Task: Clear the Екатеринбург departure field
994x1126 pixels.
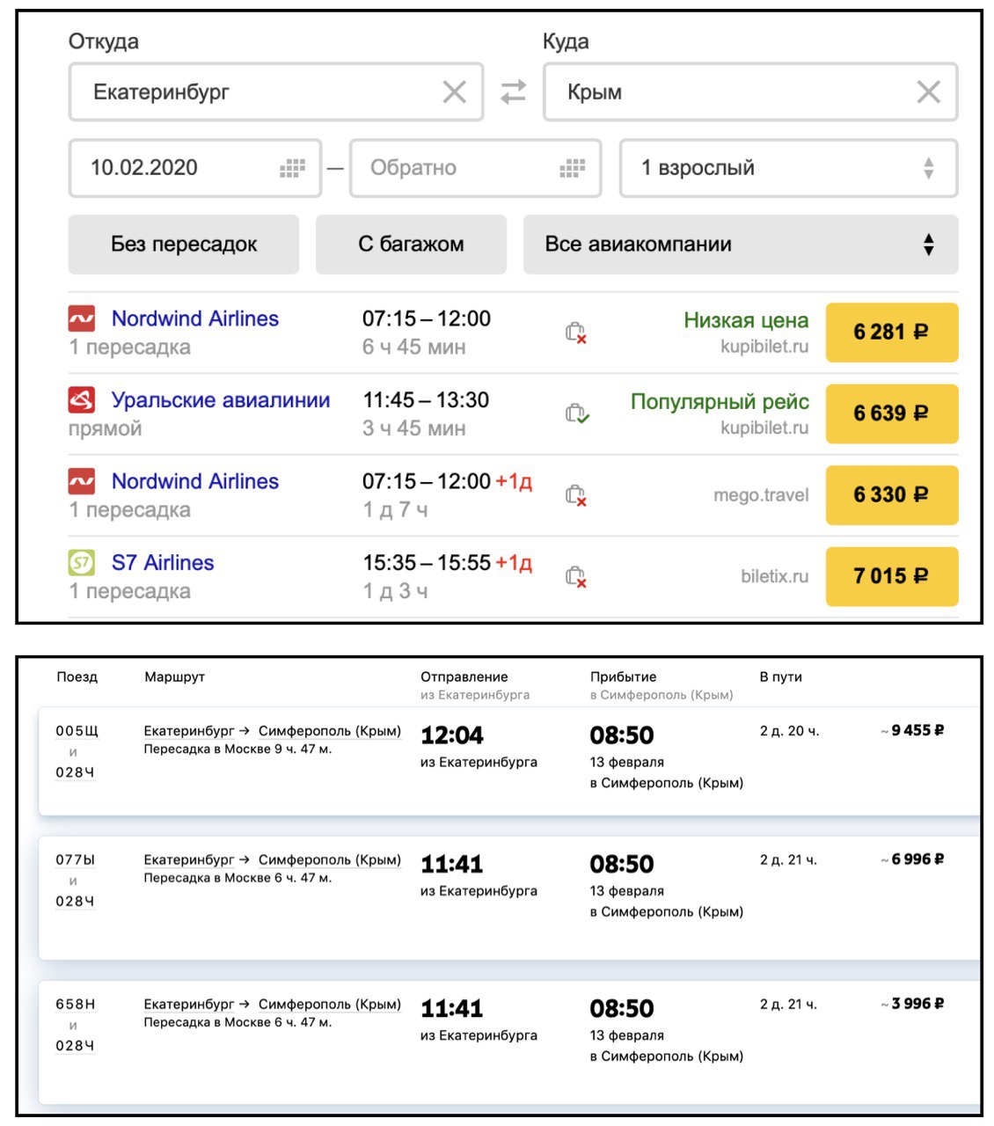Action: pyautogui.click(x=454, y=91)
